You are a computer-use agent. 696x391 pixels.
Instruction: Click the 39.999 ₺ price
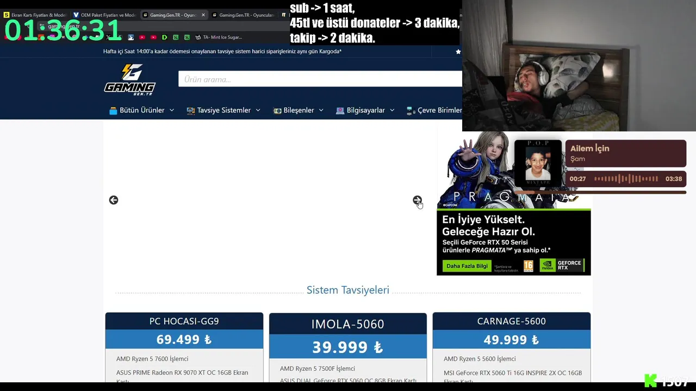tap(348, 347)
